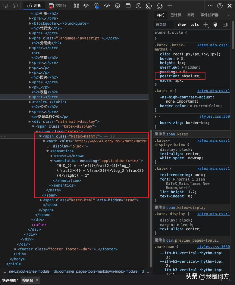The width and height of the screenshot is (235, 285).
Task: Open the lightbulb Issues panel
Action: (x=96, y=6)
